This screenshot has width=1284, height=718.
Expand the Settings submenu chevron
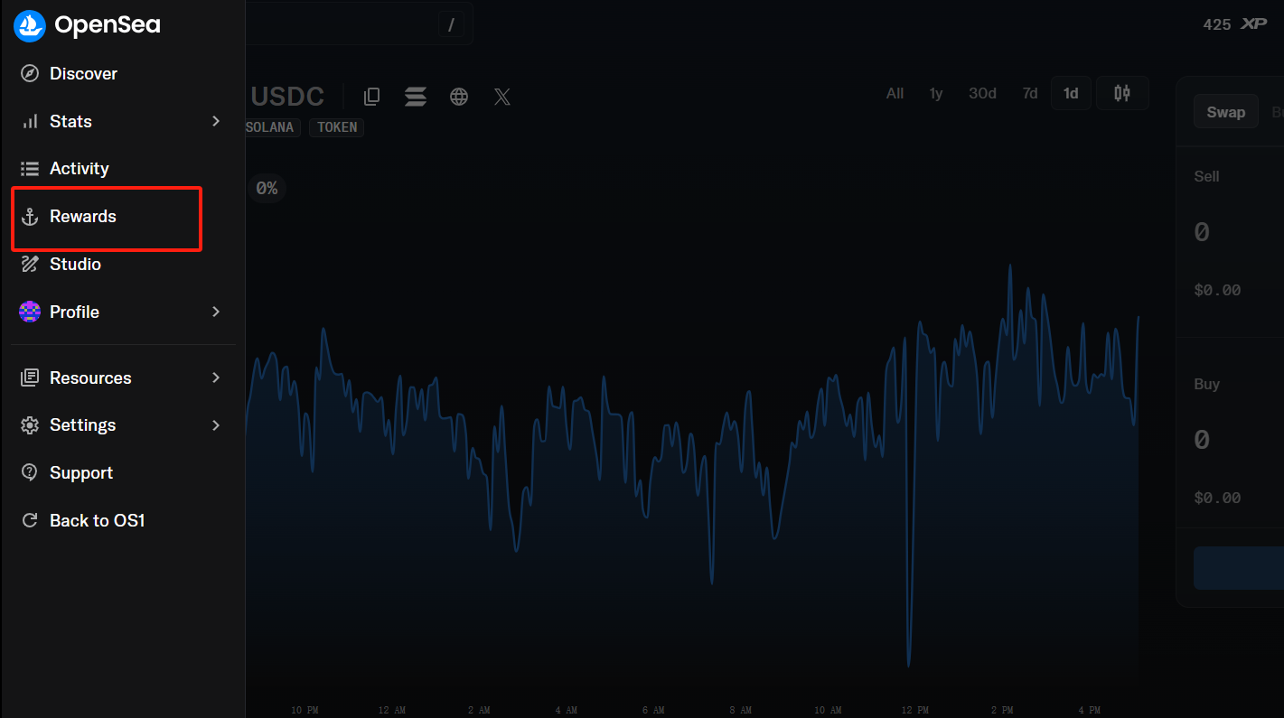(x=216, y=425)
